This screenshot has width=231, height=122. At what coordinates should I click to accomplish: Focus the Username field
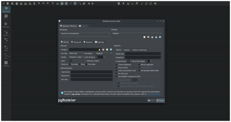[x=92, y=72]
